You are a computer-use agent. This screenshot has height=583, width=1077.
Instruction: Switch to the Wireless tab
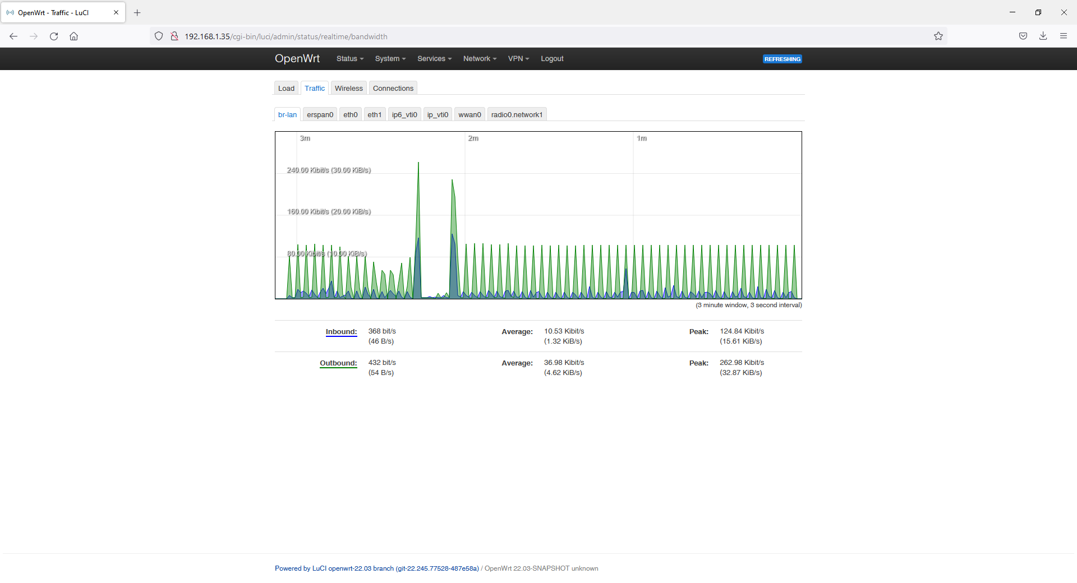(348, 89)
